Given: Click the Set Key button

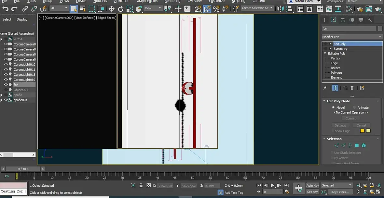Looking at the screenshot, I should pos(312,192).
